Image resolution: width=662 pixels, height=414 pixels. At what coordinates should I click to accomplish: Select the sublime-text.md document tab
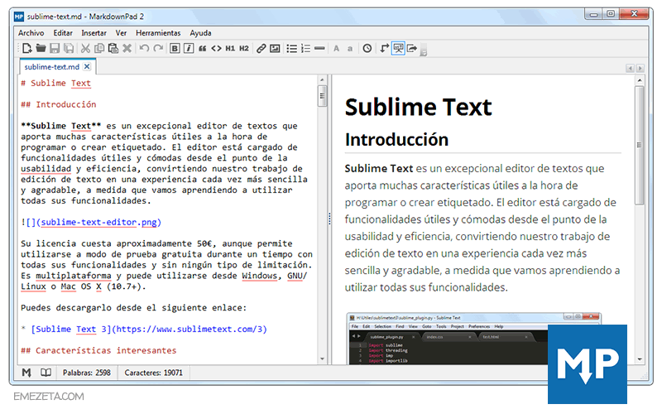click(x=51, y=67)
